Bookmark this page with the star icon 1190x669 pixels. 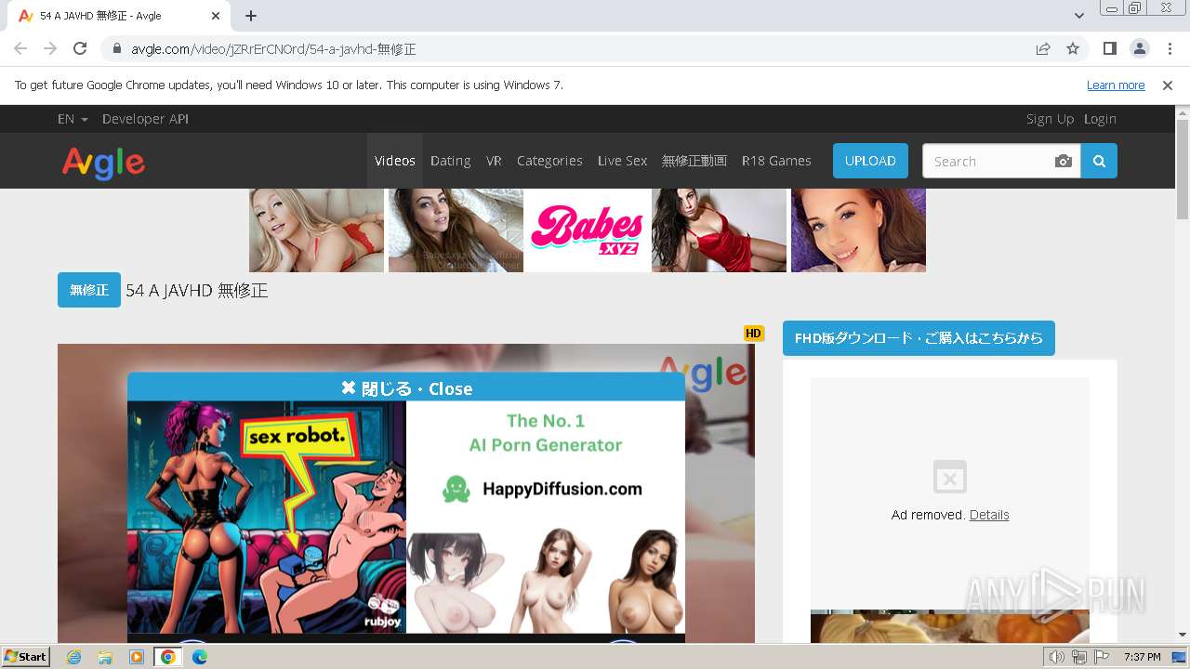[x=1073, y=48]
